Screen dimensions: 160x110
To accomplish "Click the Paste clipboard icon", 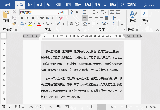I will point(7,15).
